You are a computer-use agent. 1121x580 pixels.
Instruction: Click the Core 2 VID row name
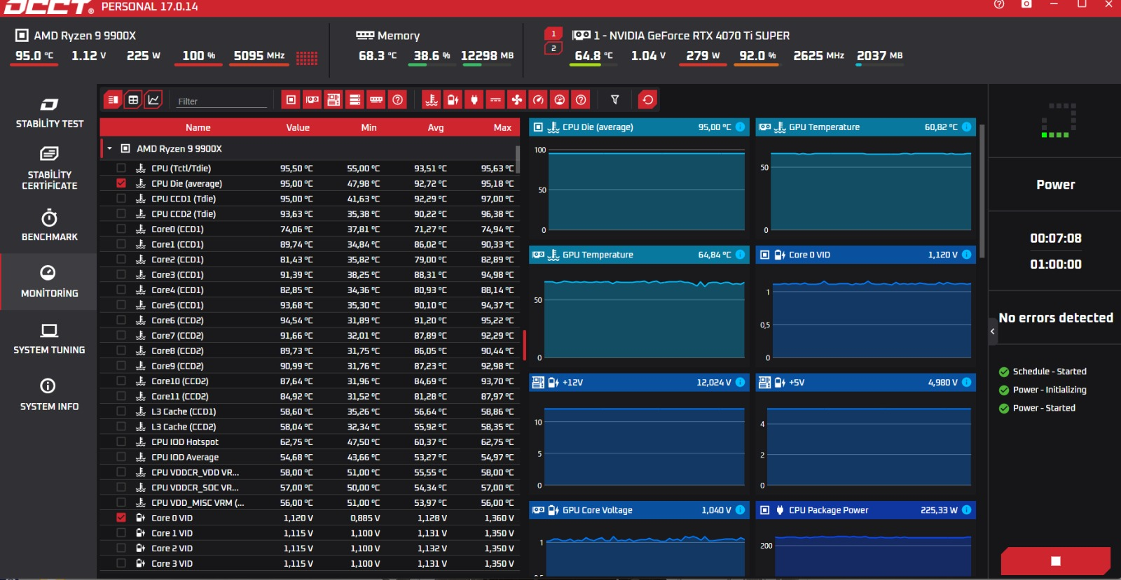pos(172,549)
